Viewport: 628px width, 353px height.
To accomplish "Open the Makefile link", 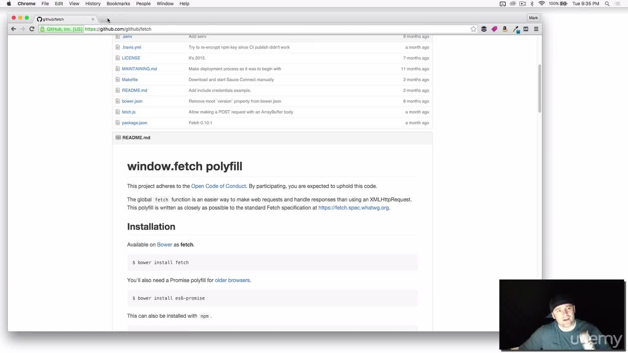I will (130, 79).
